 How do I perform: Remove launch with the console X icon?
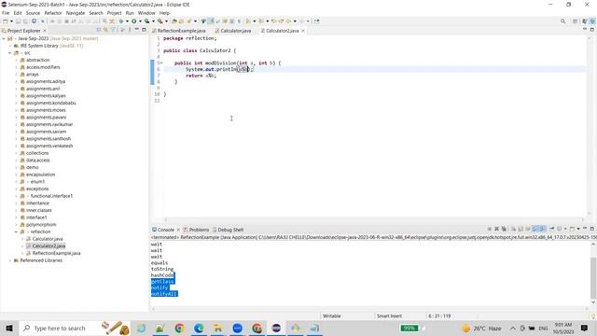(x=496, y=229)
